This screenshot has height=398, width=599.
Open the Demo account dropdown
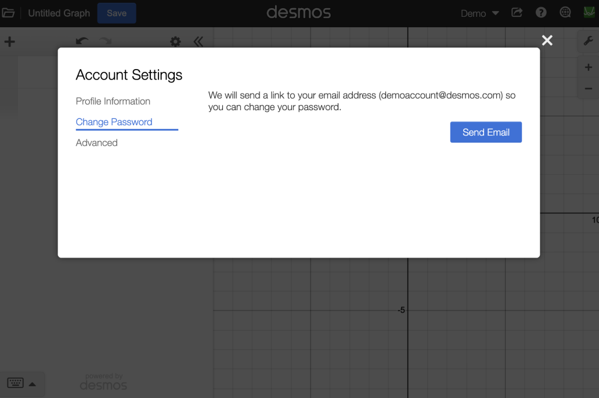pos(480,13)
